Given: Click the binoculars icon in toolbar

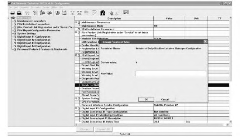Looking at the screenshot, I should pyautogui.click(x=103, y=13).
